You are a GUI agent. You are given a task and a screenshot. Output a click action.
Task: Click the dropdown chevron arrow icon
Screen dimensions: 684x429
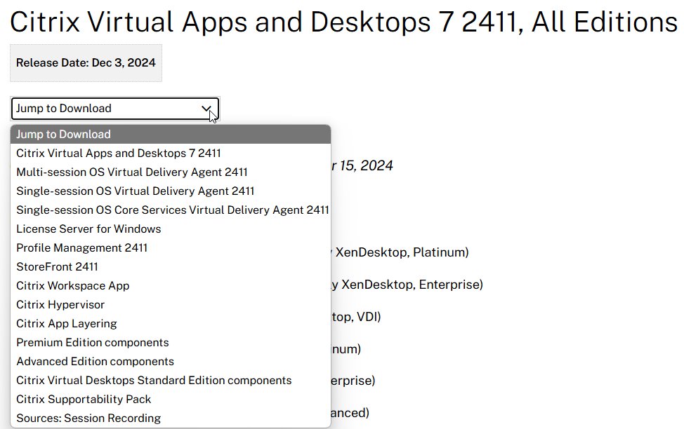(207, 109)
